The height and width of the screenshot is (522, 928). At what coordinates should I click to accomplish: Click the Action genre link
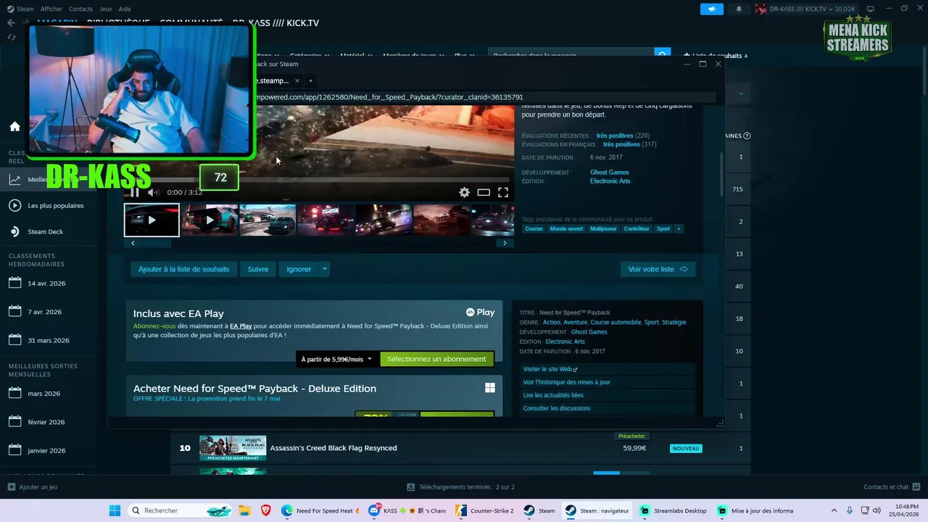coord(552,322)
